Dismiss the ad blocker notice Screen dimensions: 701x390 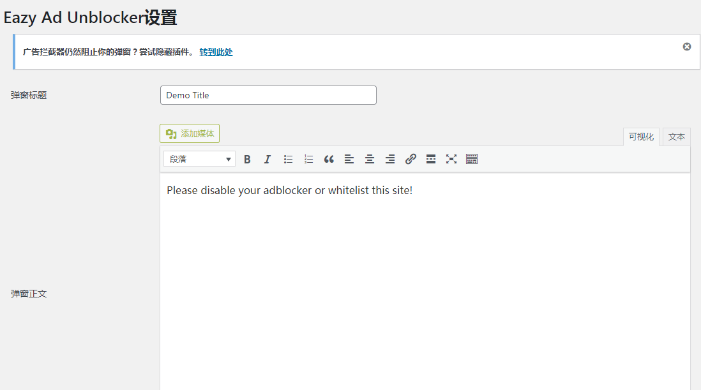pyautogui.click(x=687, y=47)
